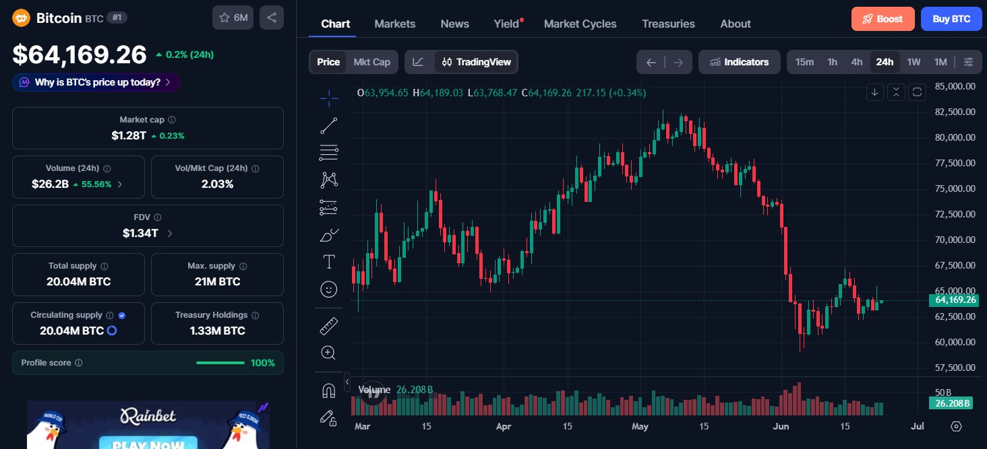This screenshot has height=449, width=987.
Task: Go to the Yield tab
Action: [x=508, y=24]
